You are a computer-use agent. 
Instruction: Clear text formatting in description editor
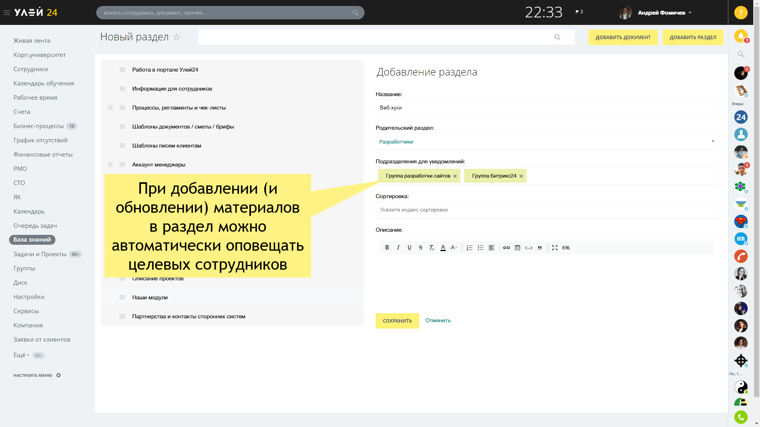[x=431, y=248]
